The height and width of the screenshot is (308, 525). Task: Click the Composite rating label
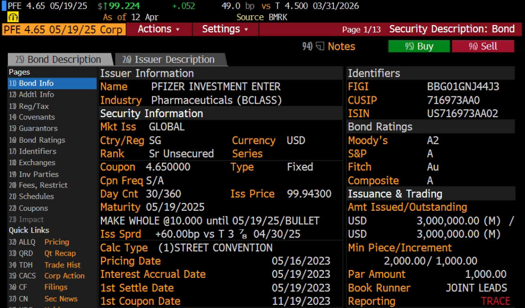click(x=373, y=181)
